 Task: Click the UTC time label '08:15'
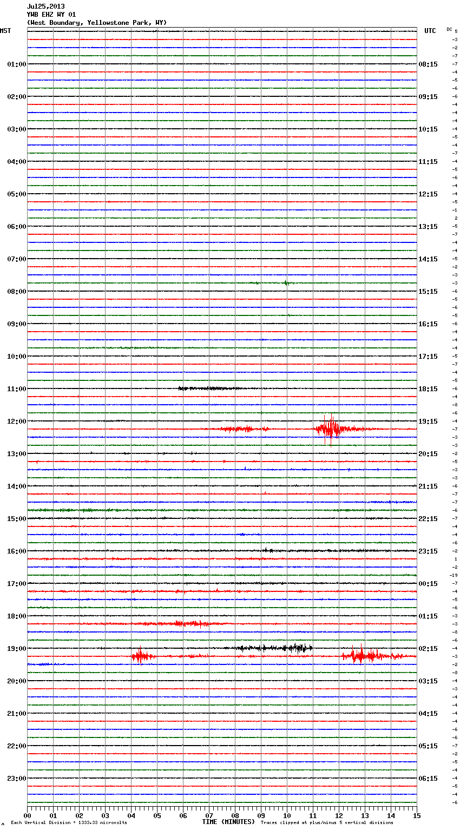tap(428, 64)
